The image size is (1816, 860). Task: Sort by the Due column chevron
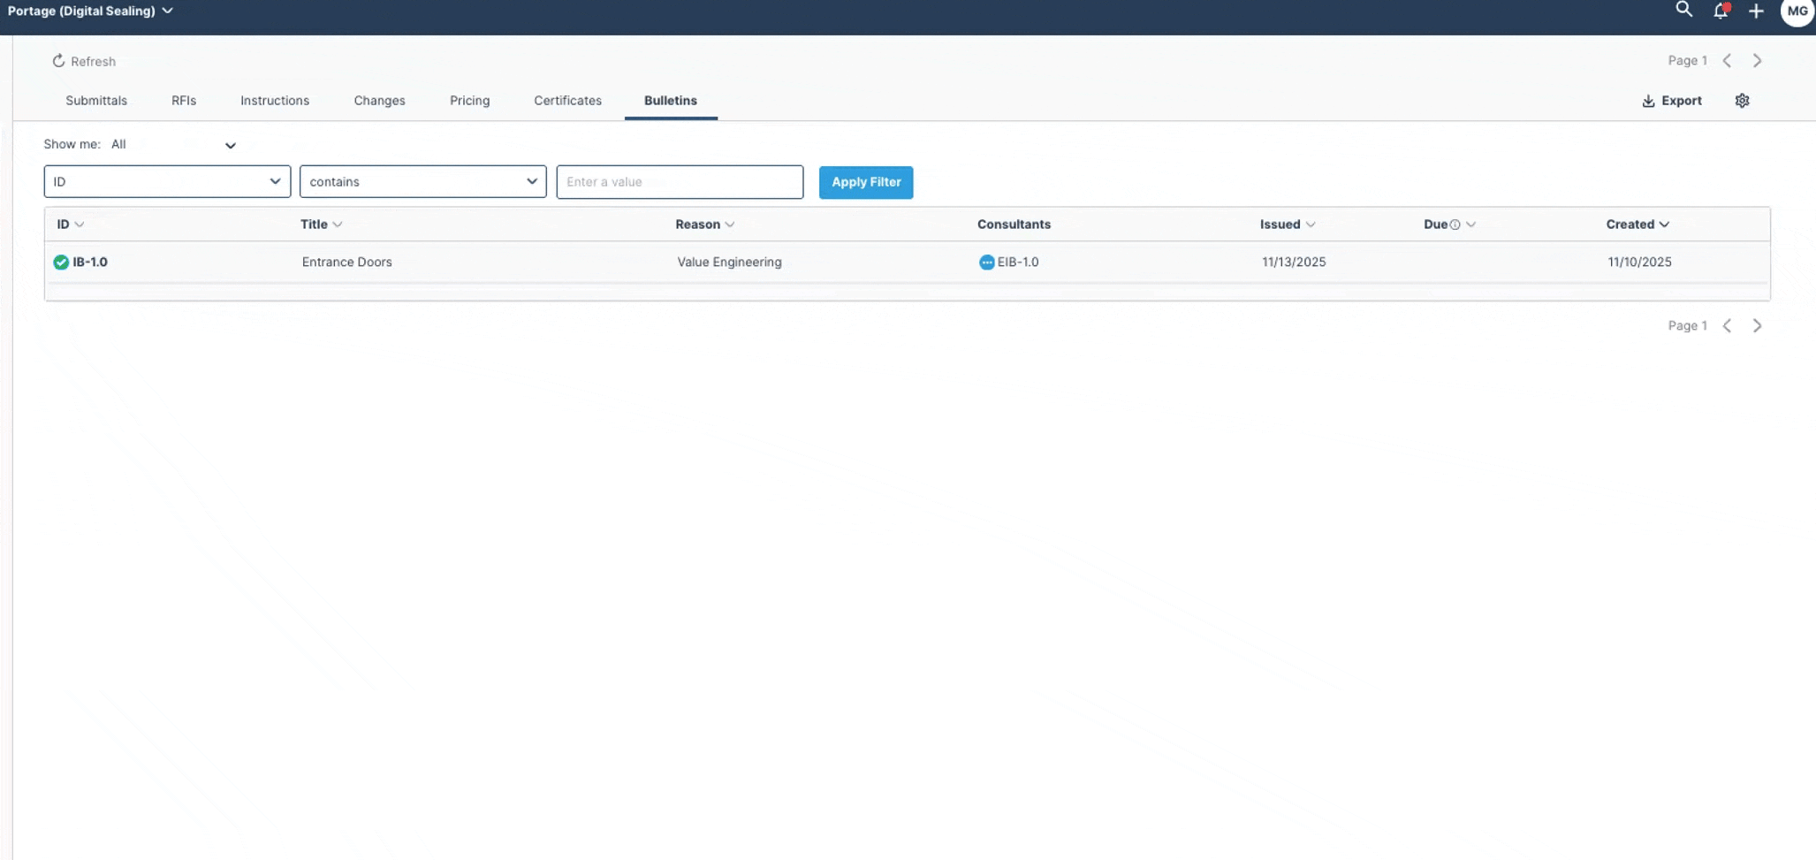tap(1470, 225)
